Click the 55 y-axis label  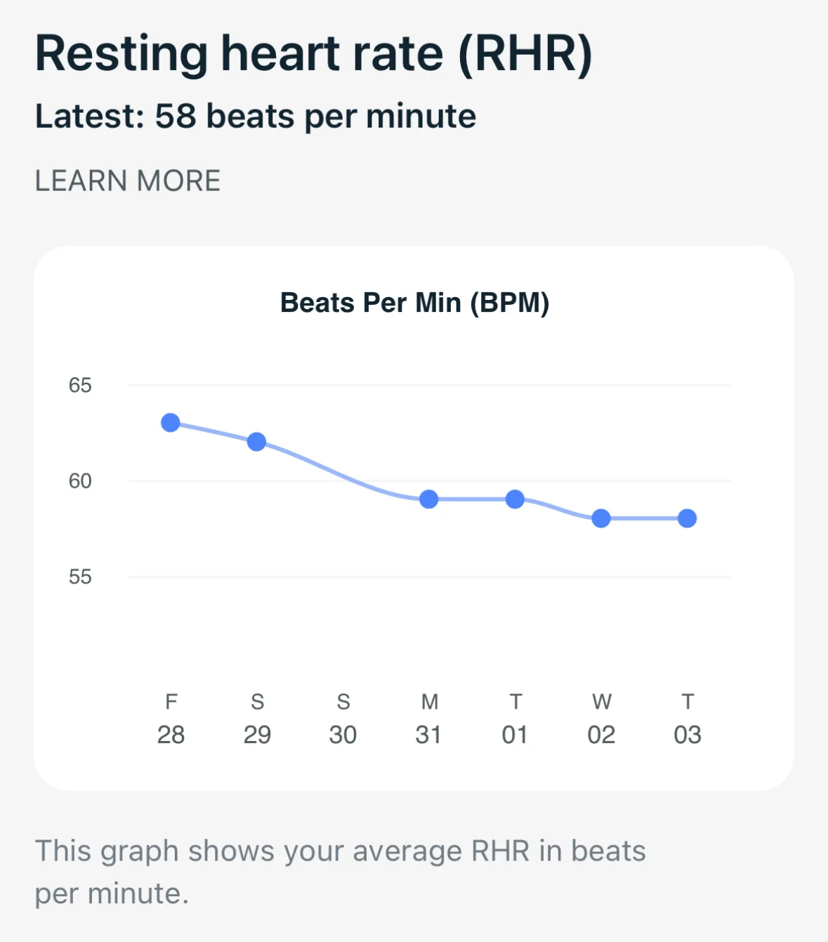pyautogui.click(x=80, y=577)
